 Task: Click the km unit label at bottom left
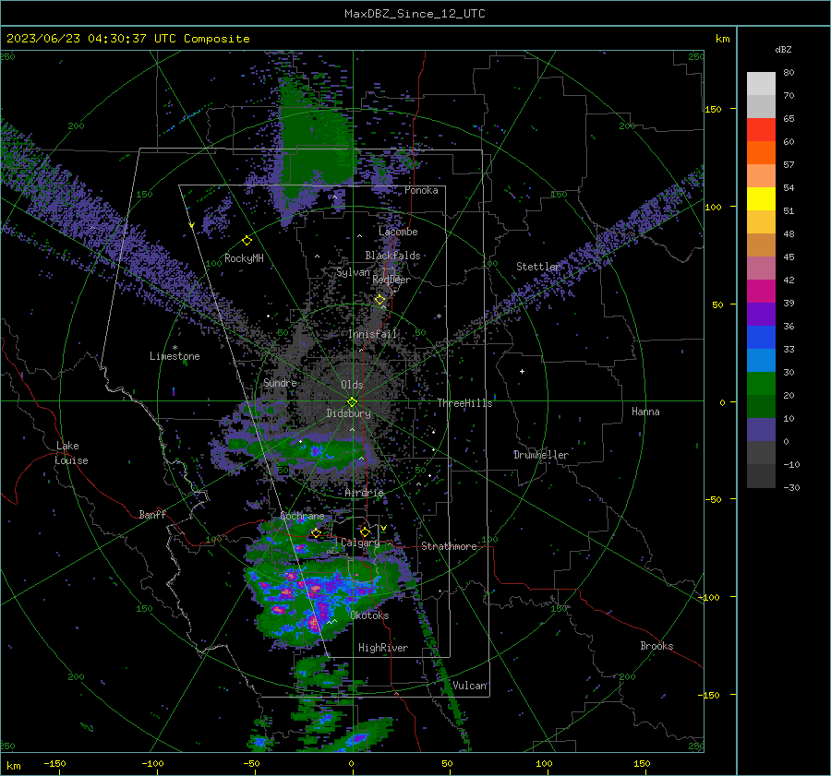coord(14,766)
